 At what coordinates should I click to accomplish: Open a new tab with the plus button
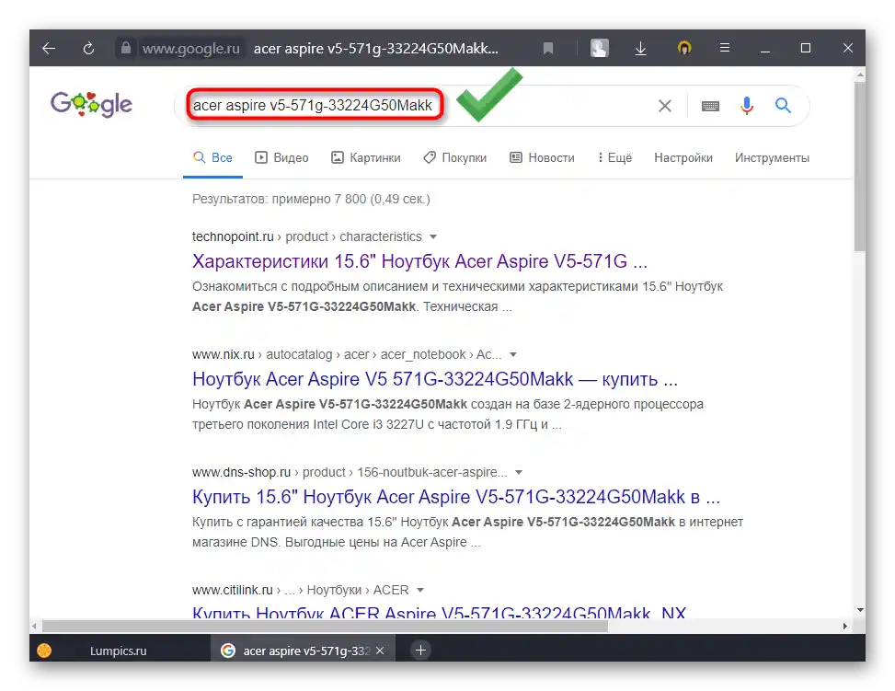pyautogui.click(x=420, y=650)
